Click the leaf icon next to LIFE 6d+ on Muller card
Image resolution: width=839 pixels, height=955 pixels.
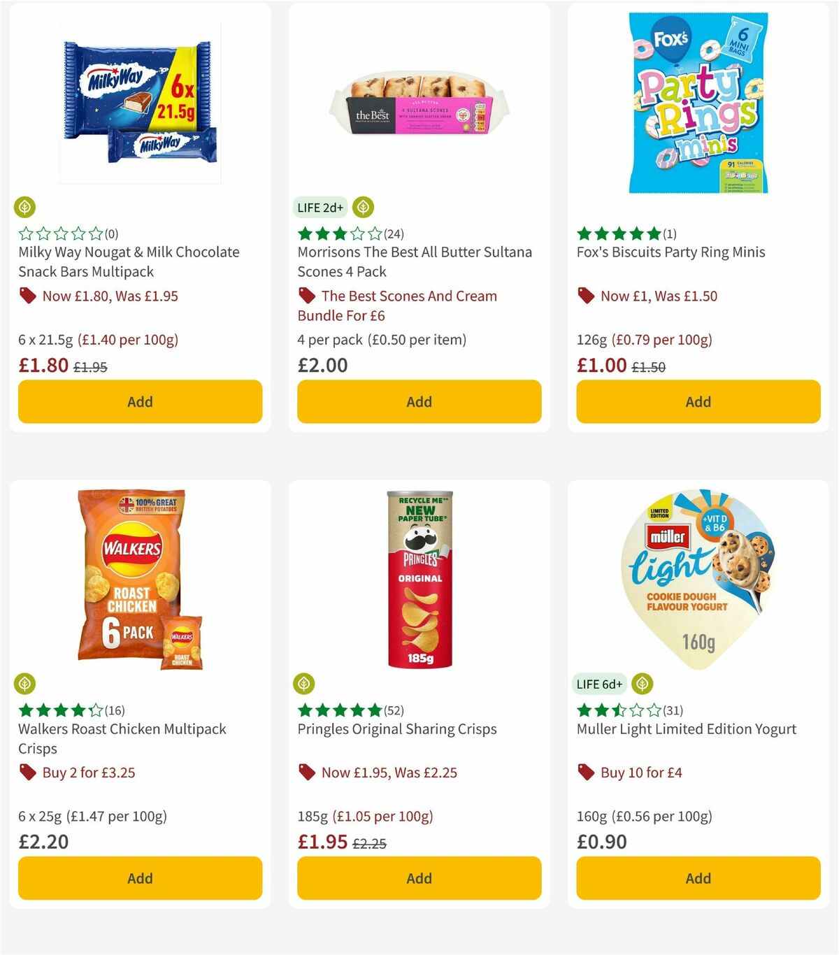pyautogui.click(x=640, y=683)
